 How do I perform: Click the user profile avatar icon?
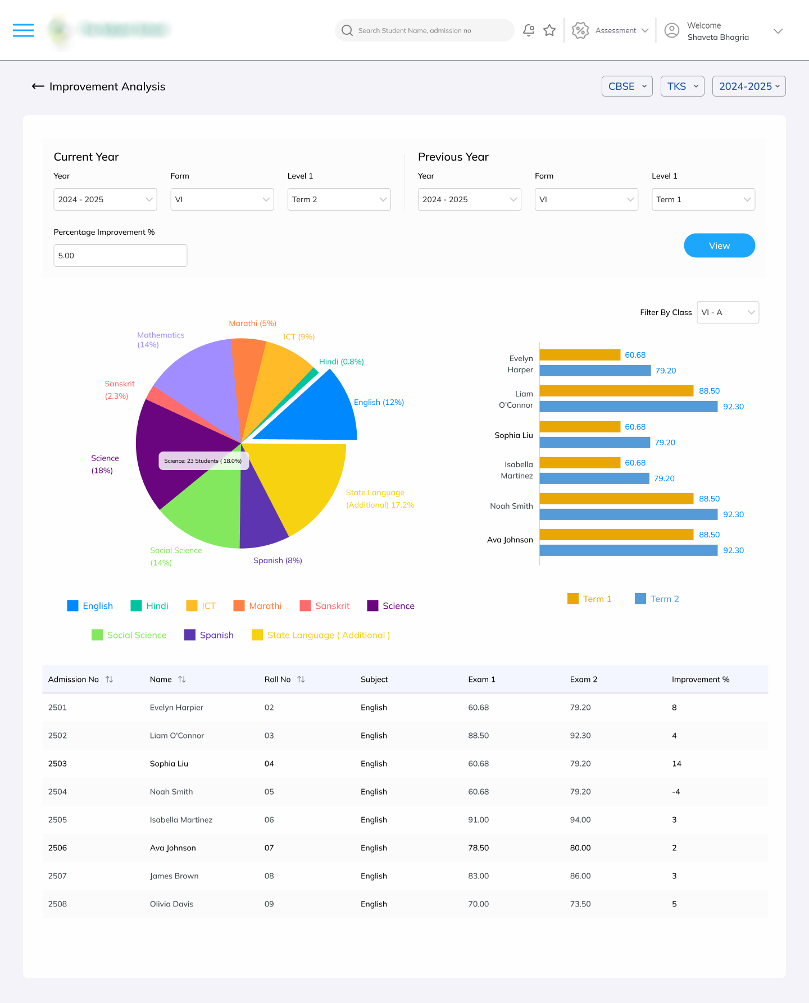click(x=671, y=30)
